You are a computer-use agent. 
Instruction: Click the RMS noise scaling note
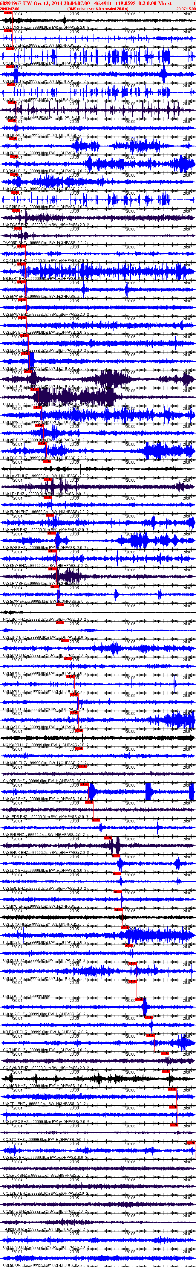98,9
